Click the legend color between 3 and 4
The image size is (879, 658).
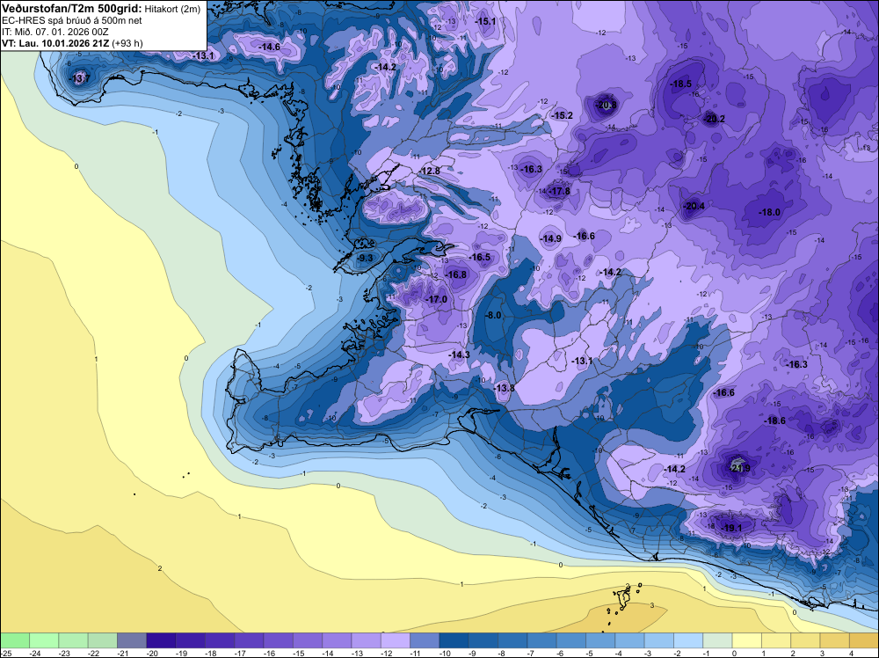[834, 640]
